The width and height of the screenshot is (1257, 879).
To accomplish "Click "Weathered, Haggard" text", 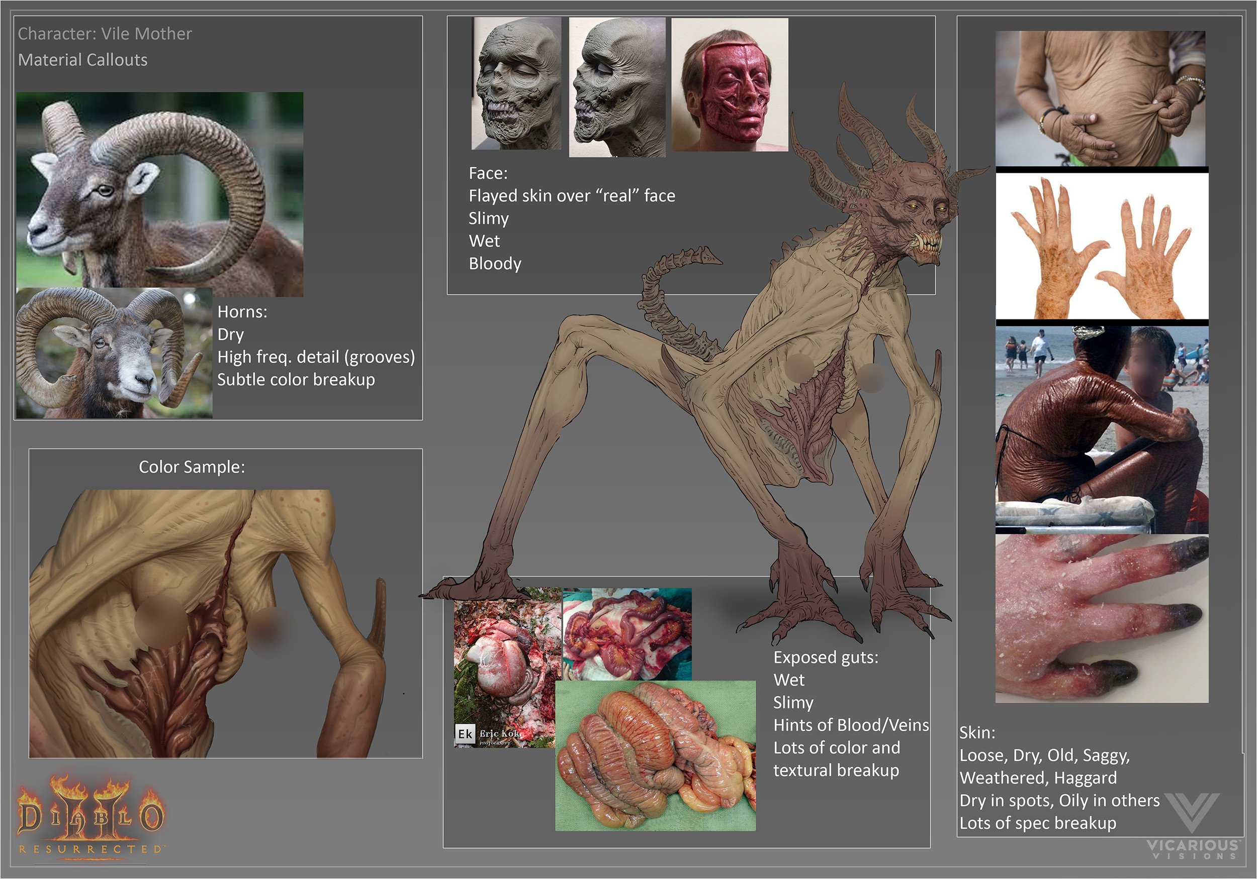I will click(x=1038, y=778).
